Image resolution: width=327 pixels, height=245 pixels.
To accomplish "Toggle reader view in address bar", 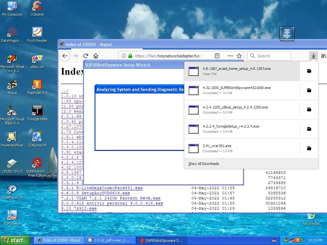I will (217, 56).
